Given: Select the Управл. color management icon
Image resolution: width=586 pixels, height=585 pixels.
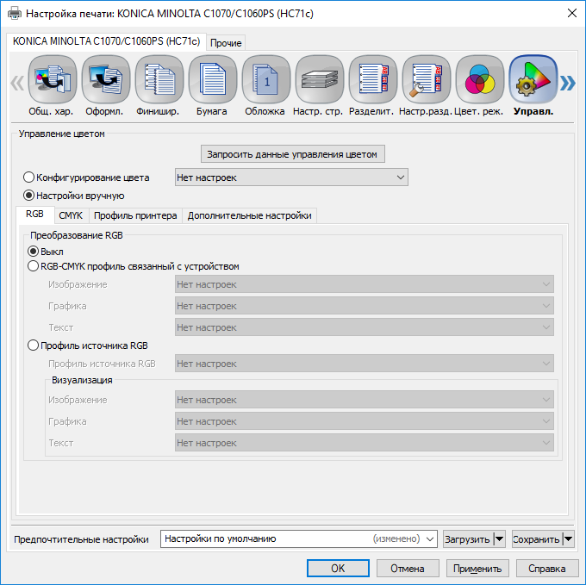Looking at the screenshot, I should (533, 79).
